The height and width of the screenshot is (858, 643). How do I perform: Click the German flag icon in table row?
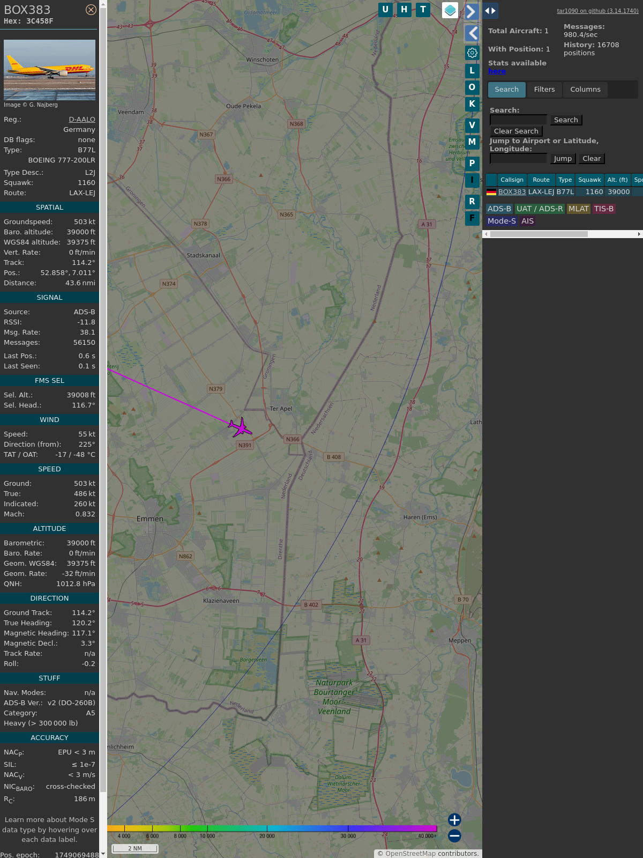point(491,192)
